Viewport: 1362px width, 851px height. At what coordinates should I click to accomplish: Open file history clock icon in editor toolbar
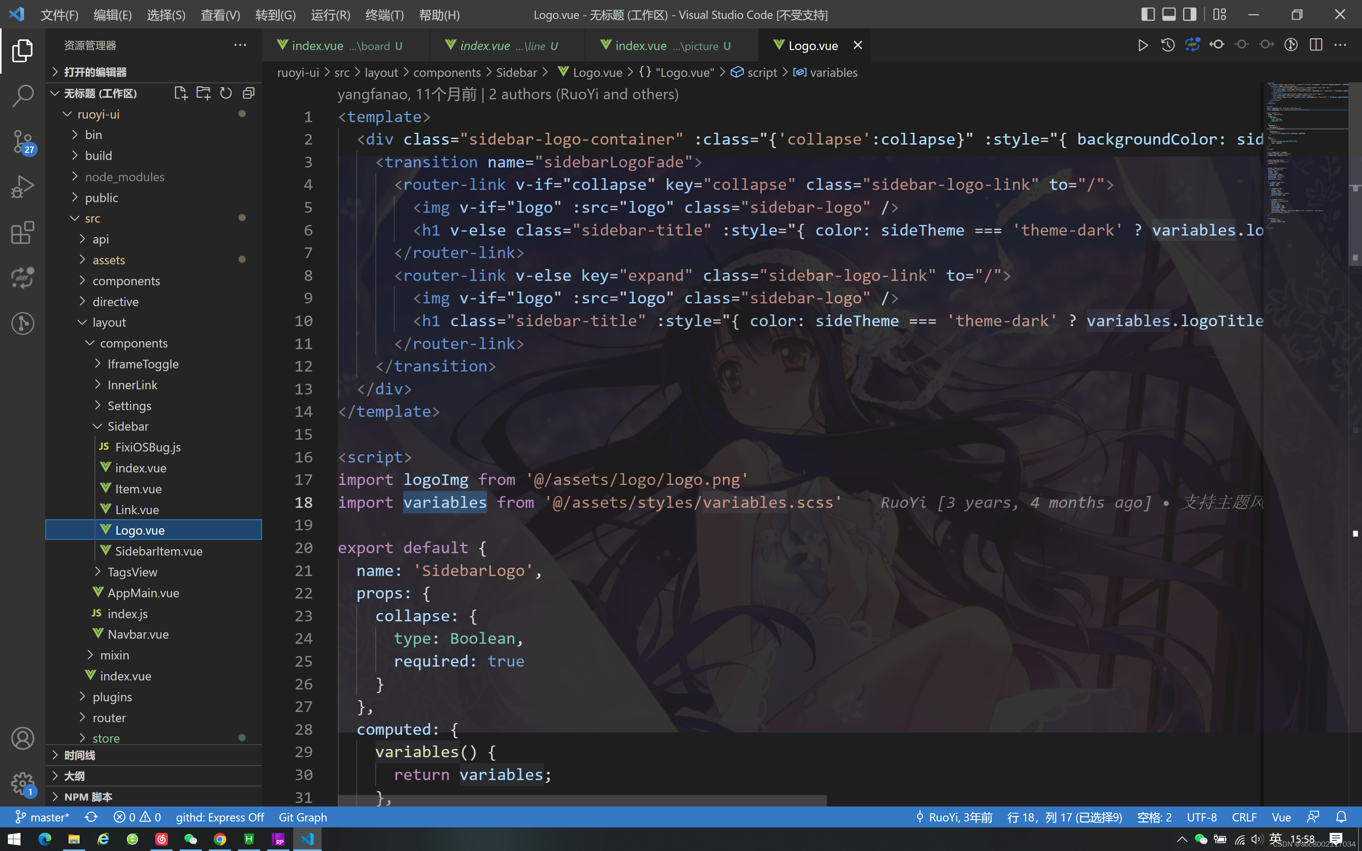coord(1168,45)
